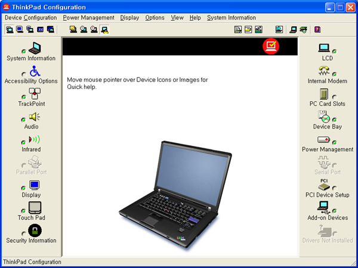Open the System Information menu
The width and height of the screenshot is (358, 268).
tap(232, 18)
